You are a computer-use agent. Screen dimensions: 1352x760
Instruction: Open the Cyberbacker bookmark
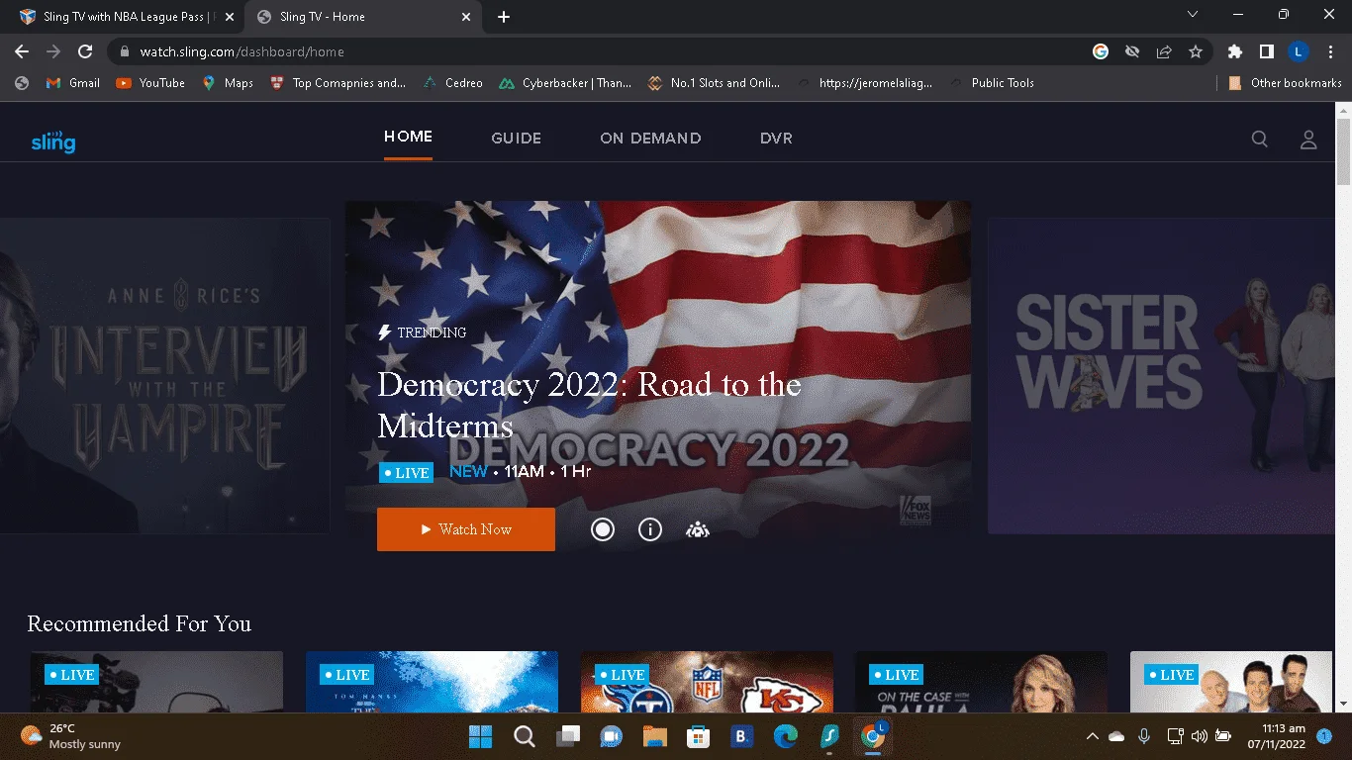tap(565, 83)
